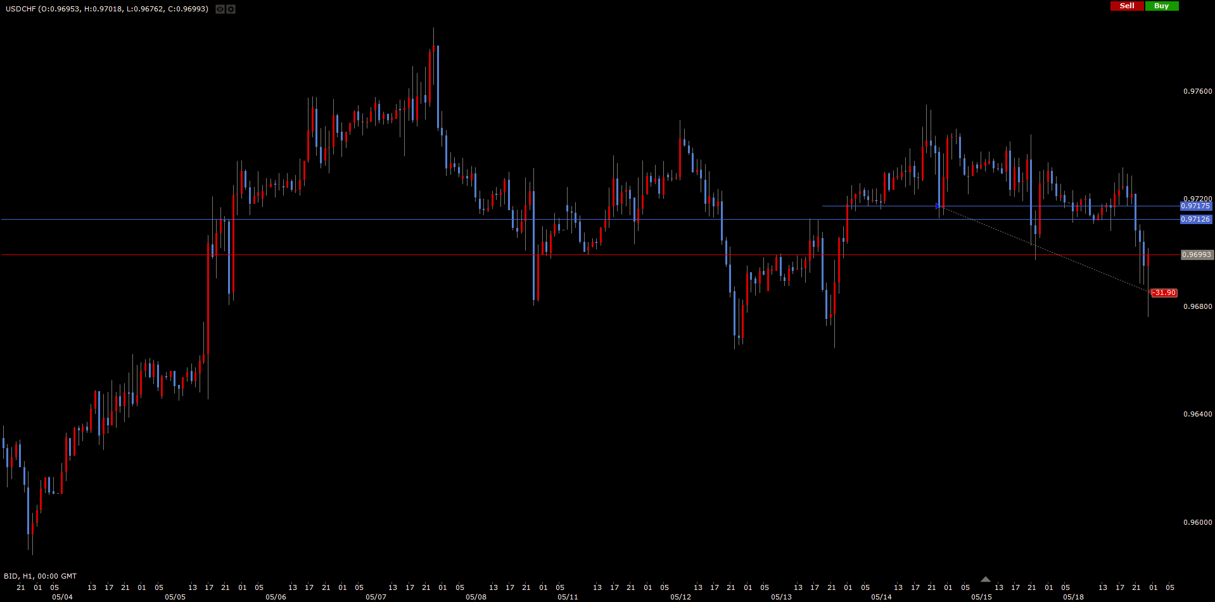Expand the gray triangle above the time axis
Viewport: 1215px width, 602px height.
pyautogui.click(x=985, y=579)
